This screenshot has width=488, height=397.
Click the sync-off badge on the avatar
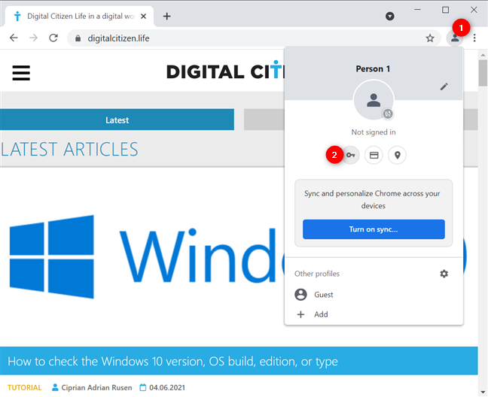(388, 114)
